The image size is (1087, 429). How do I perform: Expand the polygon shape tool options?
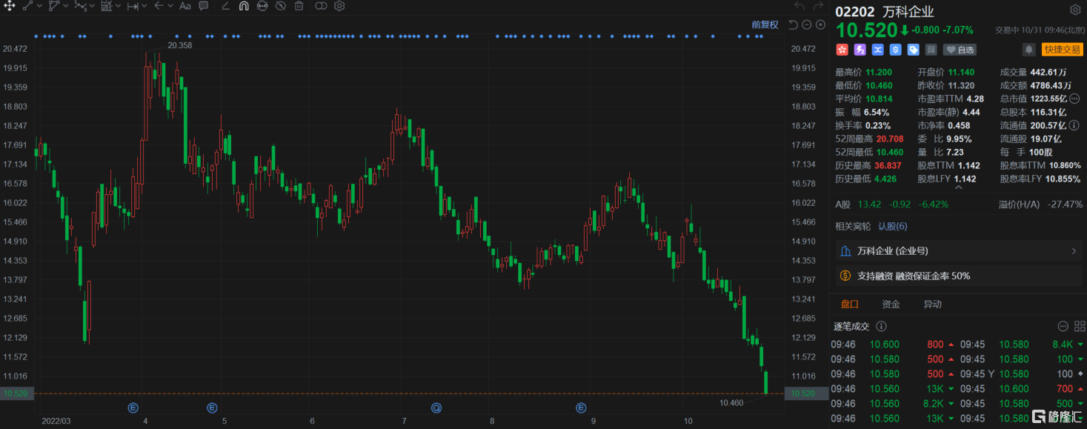click(x=65, y=6)
